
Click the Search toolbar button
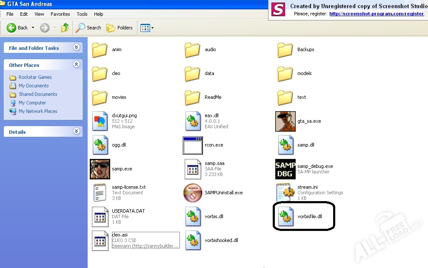click(x=88, y=28)
